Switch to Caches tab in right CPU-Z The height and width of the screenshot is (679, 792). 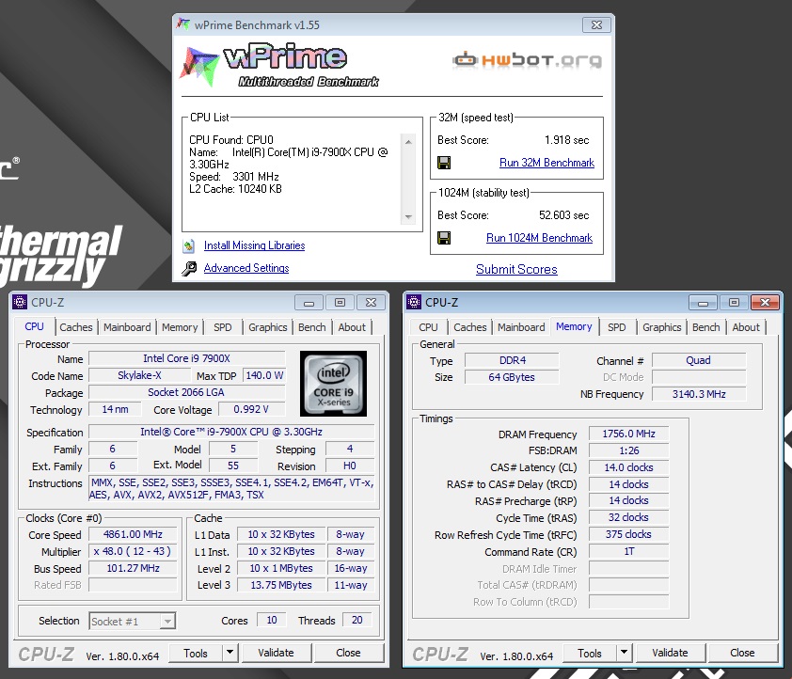click(x=469, y=327)
